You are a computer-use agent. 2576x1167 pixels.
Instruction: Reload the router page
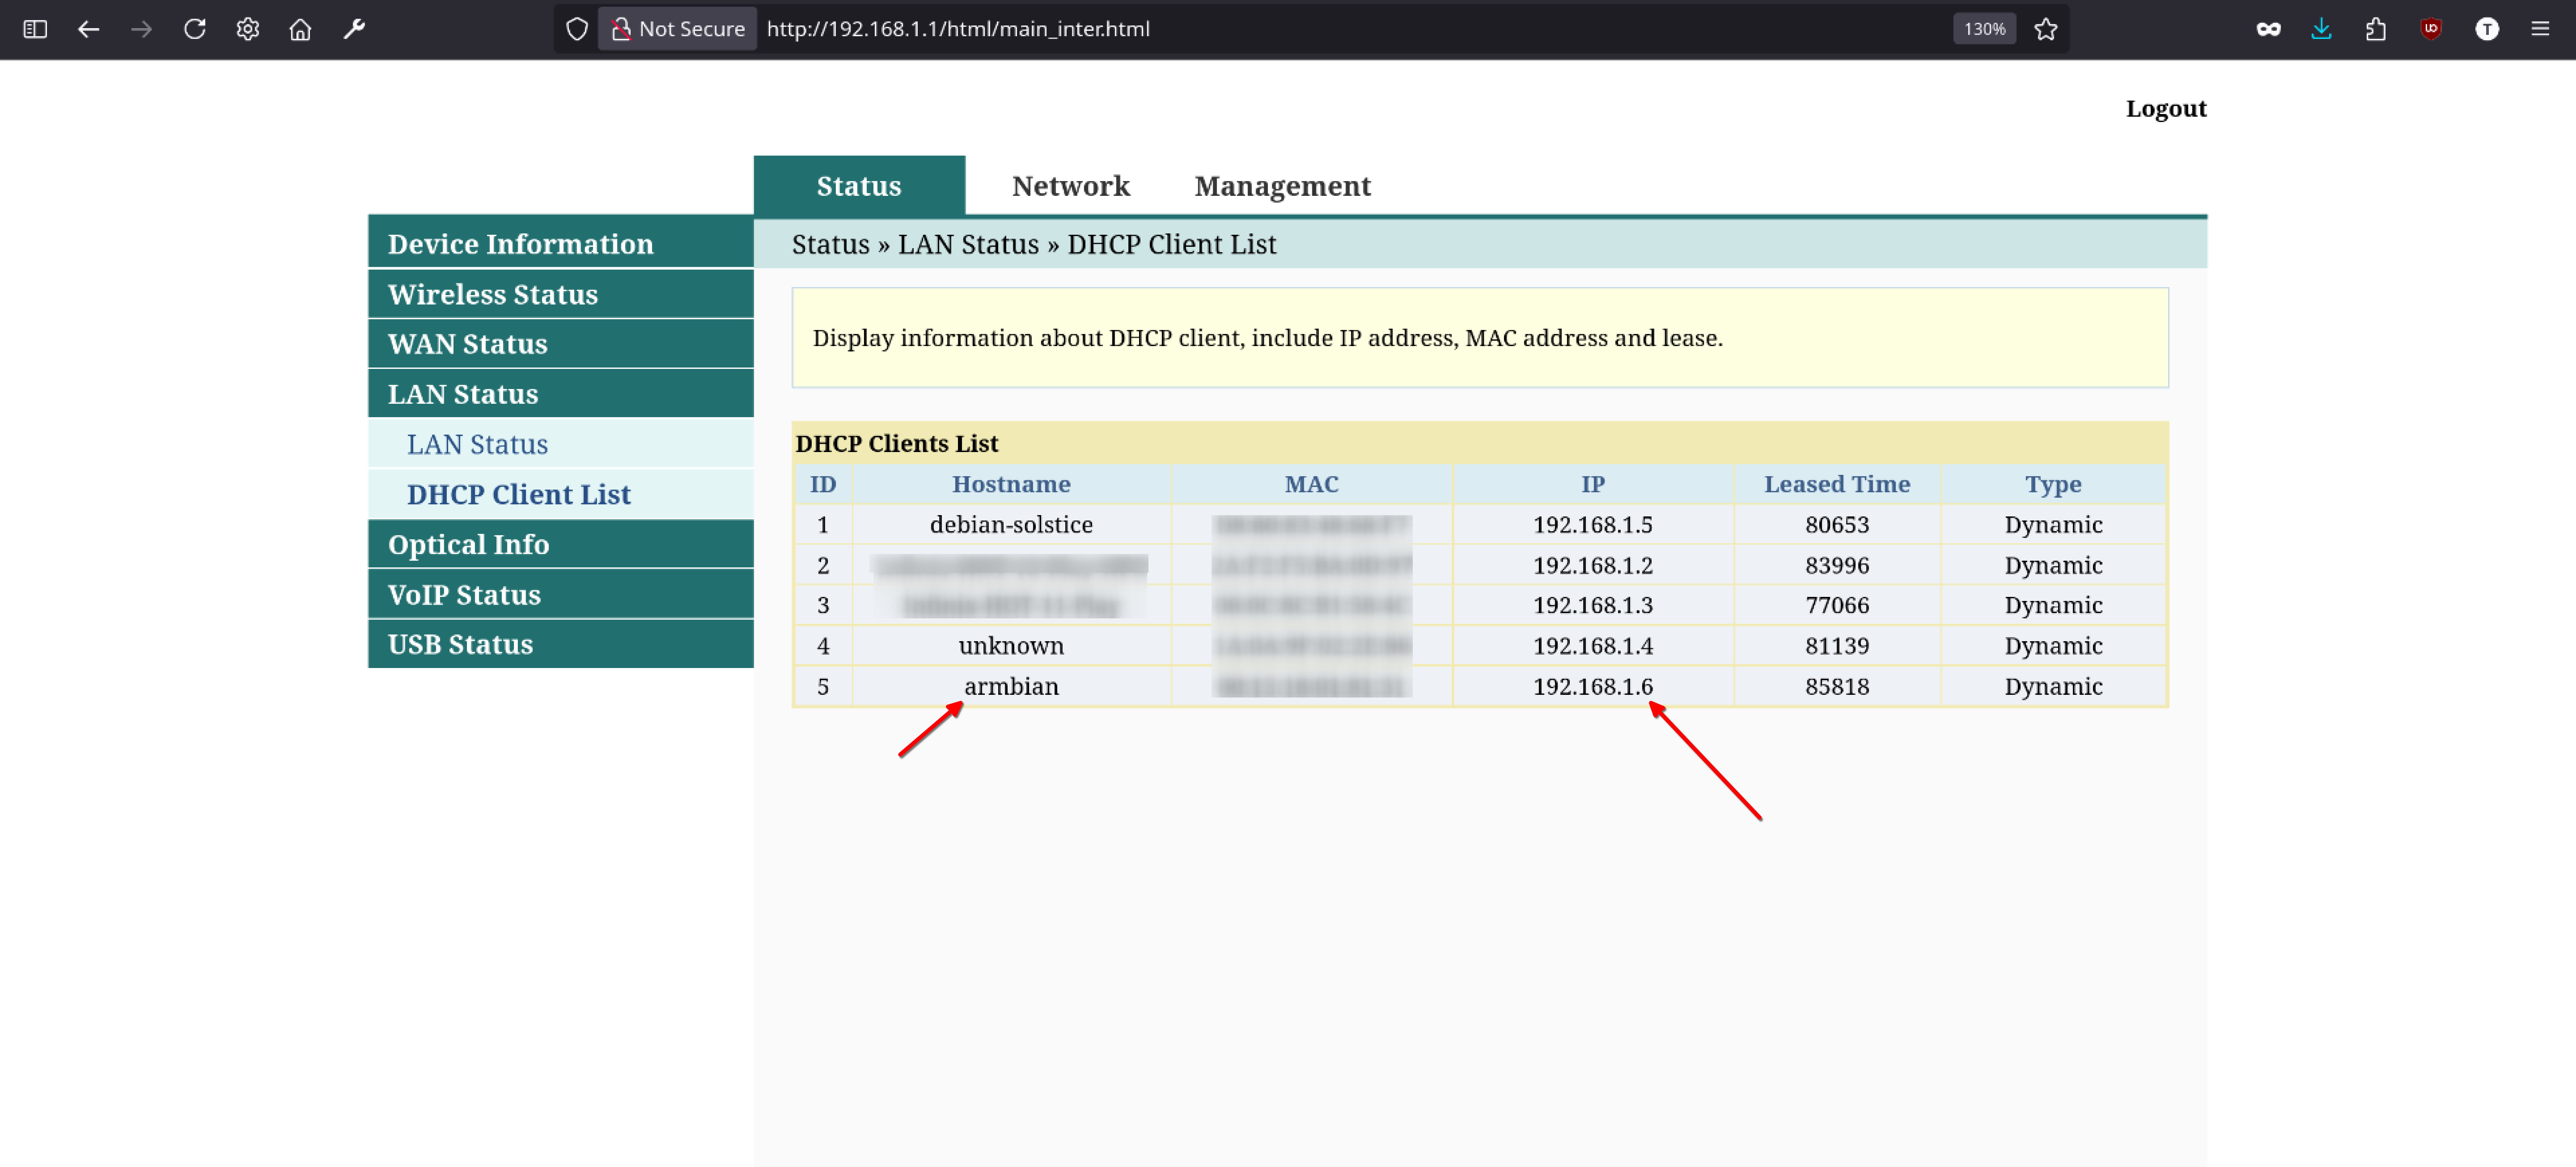click(x=195, y=29)
